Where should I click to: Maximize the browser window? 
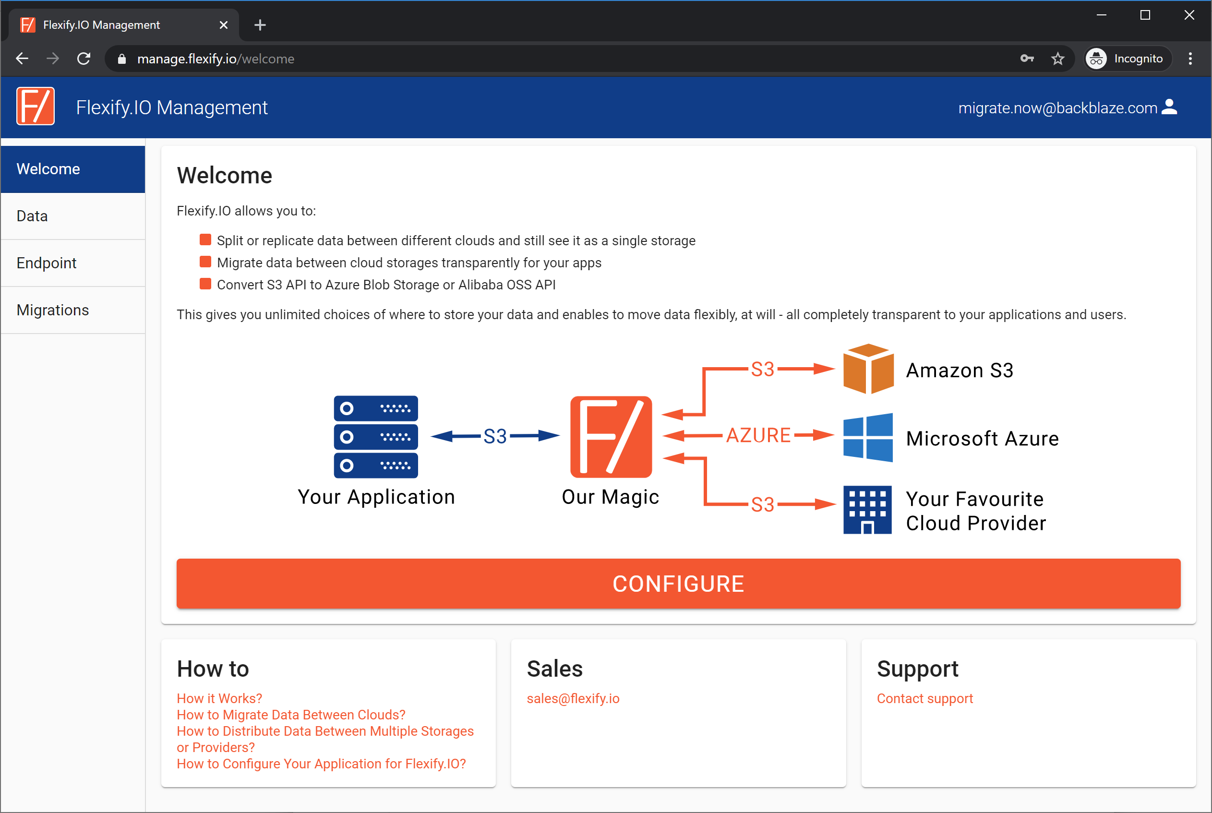[x=1145, y=15]
